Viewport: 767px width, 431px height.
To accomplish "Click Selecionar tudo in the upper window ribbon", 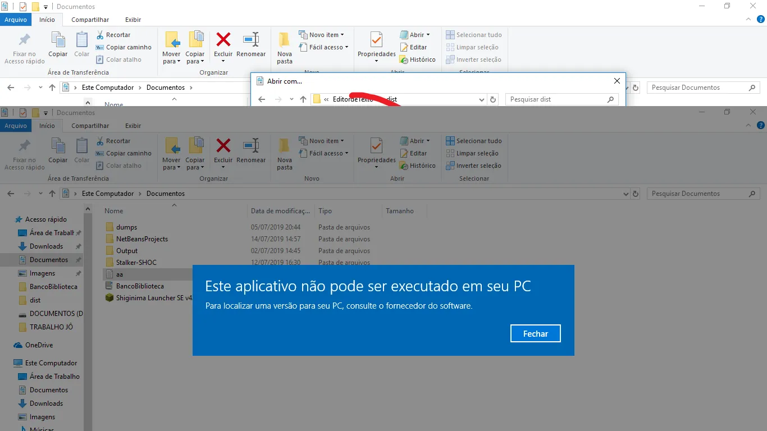I will coord(474,35).
